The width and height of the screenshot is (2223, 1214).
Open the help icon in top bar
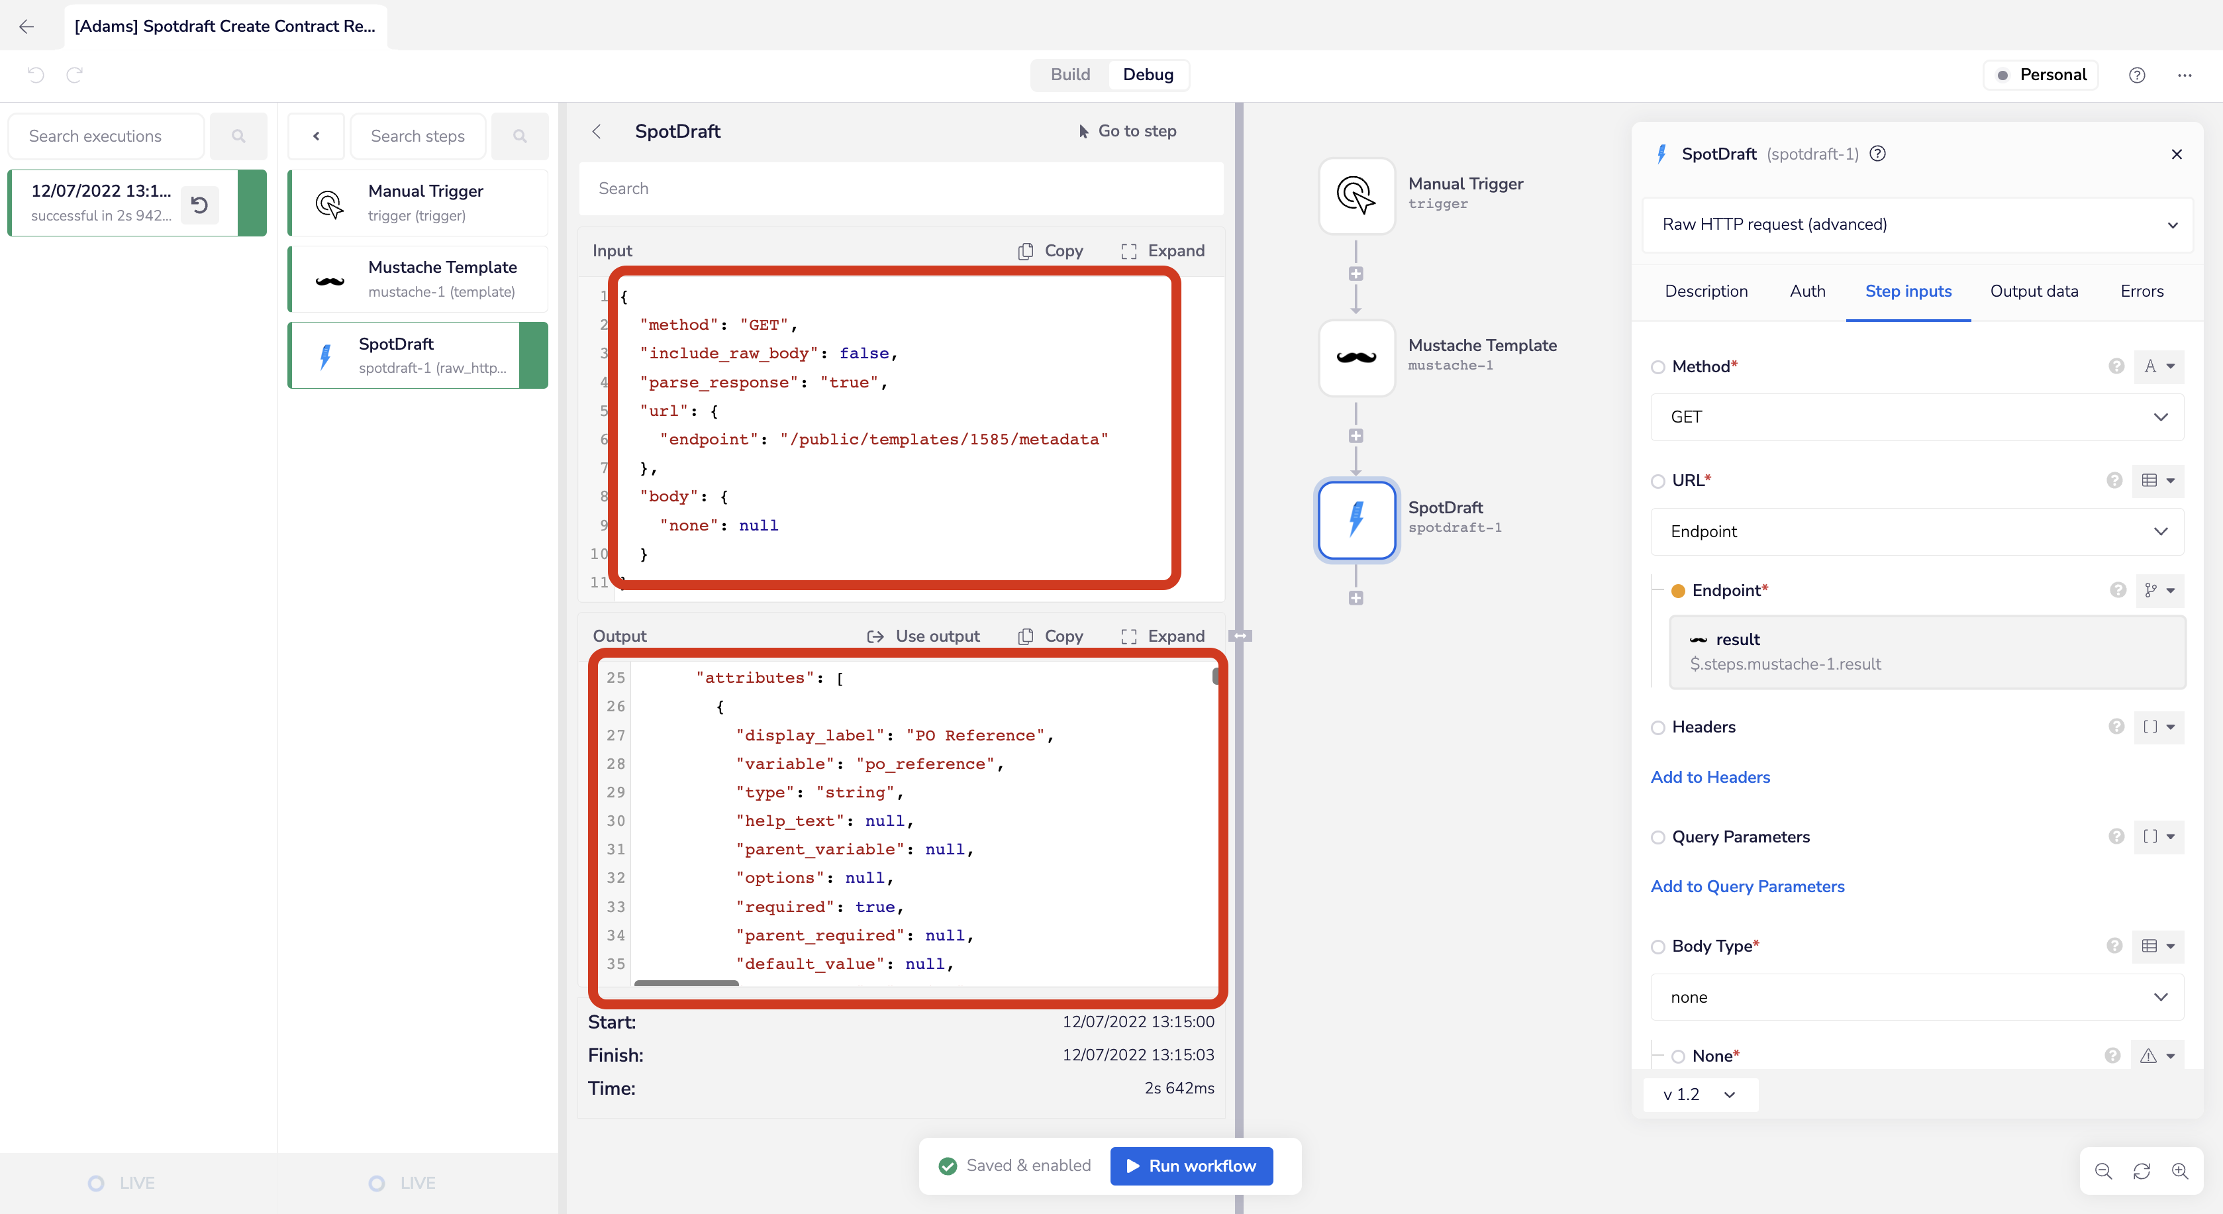(x=2137, y=75)
